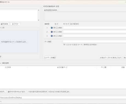Viewport: 126px width, 104px height.
Task: Click the PDF list scroll up arrow
Action: pos(39,10)
